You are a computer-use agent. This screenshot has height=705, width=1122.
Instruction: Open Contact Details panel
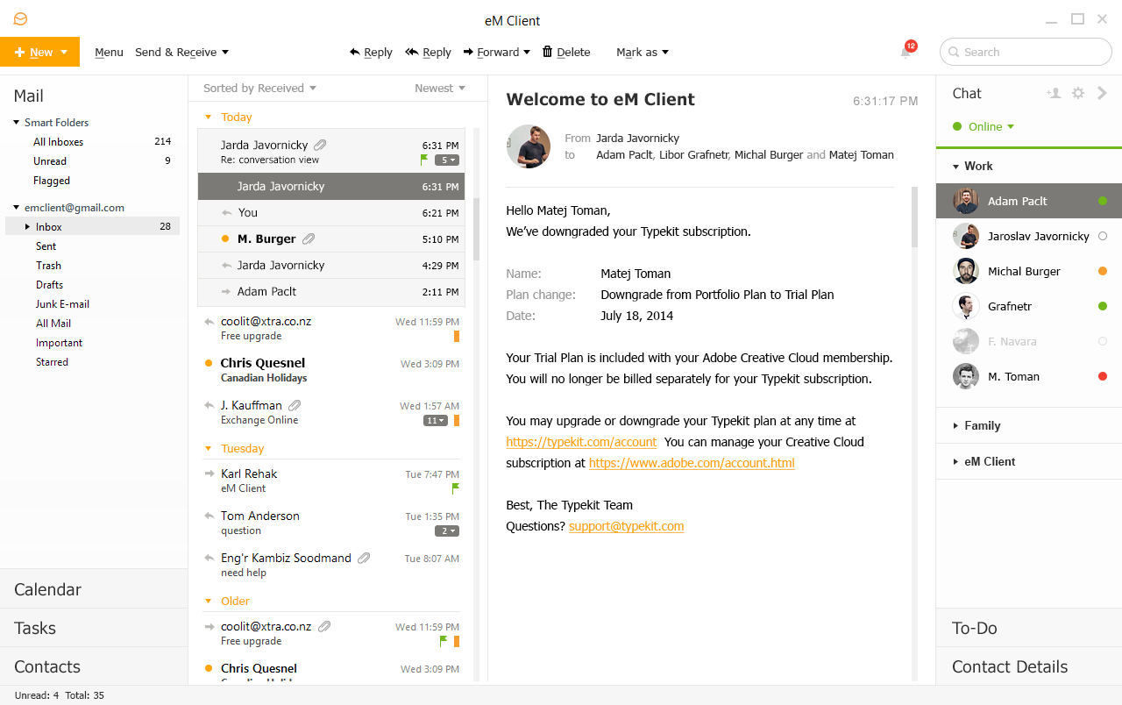click(x=1029, y=666)
